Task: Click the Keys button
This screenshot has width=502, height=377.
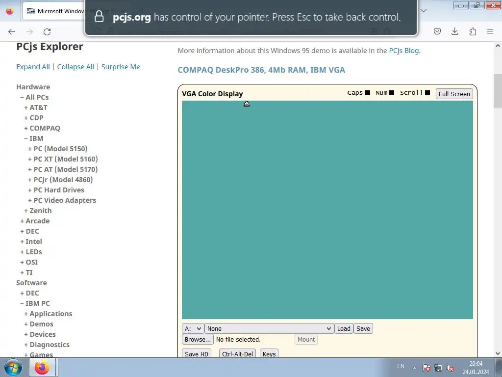Action: click(x=269, y=353)
